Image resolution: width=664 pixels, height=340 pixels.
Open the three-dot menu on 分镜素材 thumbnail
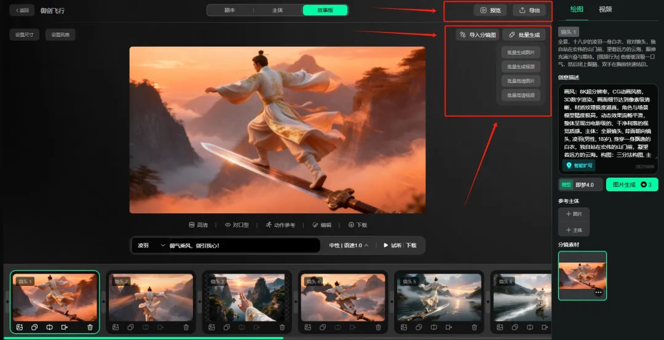click(x=598, y=293)
